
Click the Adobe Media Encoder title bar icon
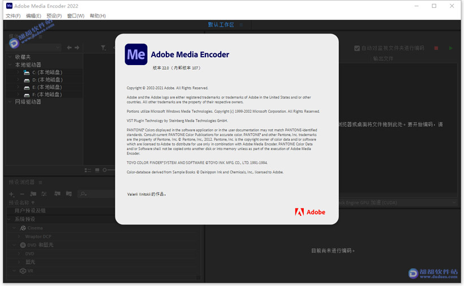click(9, 6)
